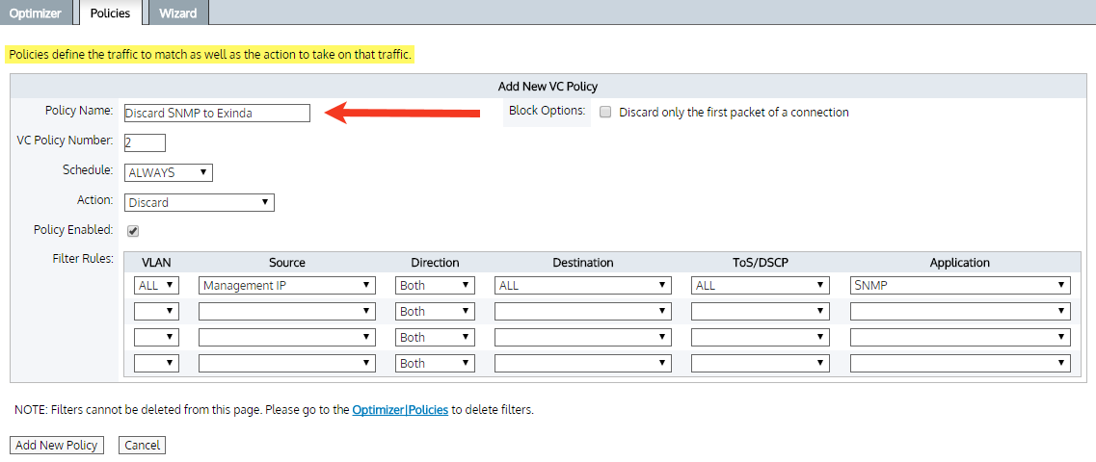This screenshot has height=462, width=1096.
Task: Open the Management IP source dropdown
Action: (x=286, y=285)
